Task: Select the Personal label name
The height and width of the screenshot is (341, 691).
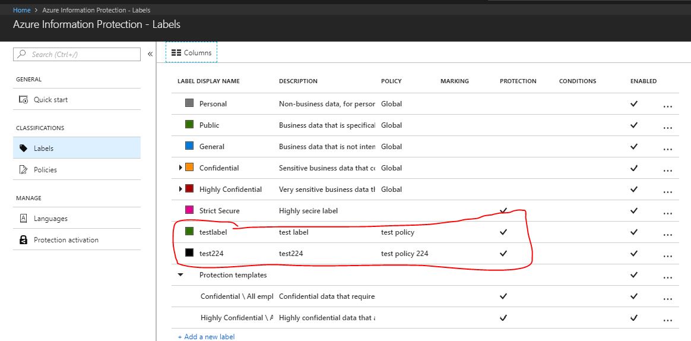Action: pyautogui.click(x=213, y=104)
